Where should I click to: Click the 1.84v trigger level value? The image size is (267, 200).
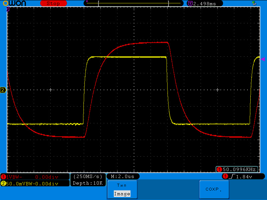pyautogui.click(x=244, y=177)
